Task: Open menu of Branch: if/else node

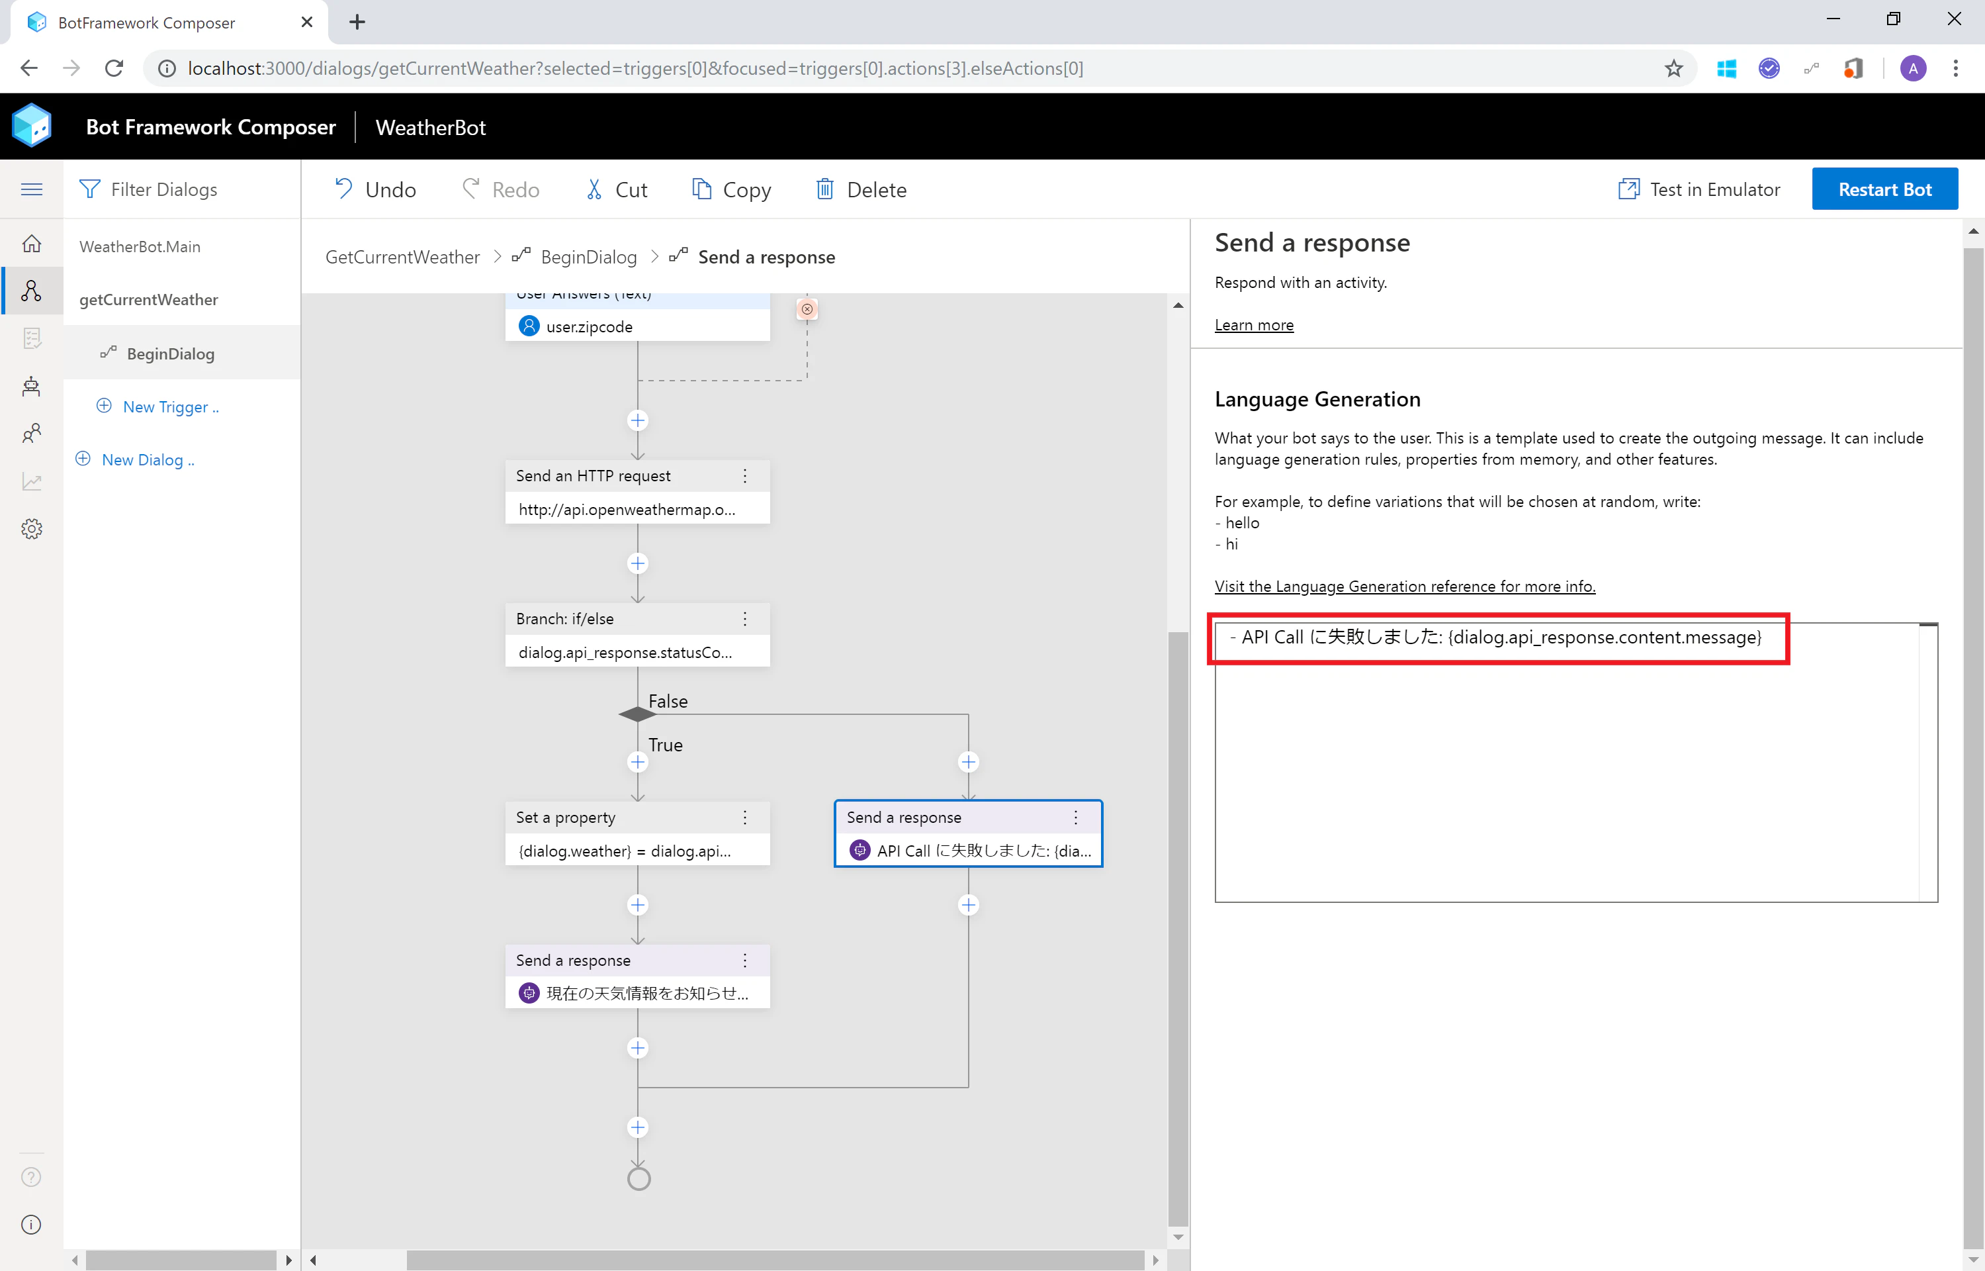Action: [x=744, y=619]
